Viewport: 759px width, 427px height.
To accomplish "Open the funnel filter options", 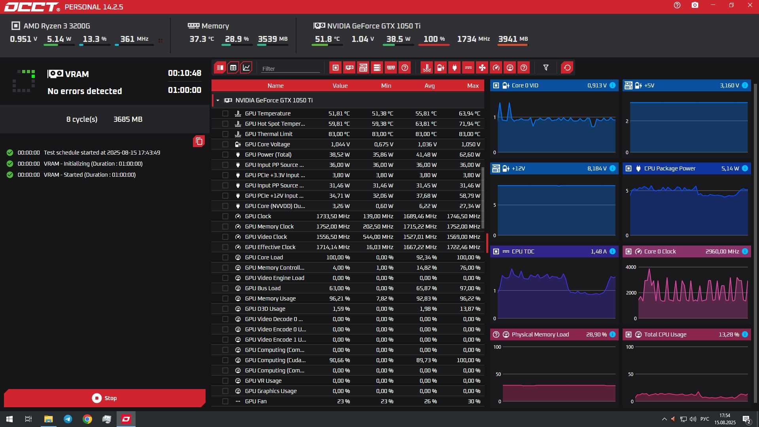I will pyautogui.click(x=546, y=68).
